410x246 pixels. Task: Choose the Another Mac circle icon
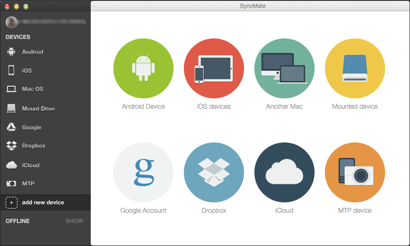coord(284,68)
